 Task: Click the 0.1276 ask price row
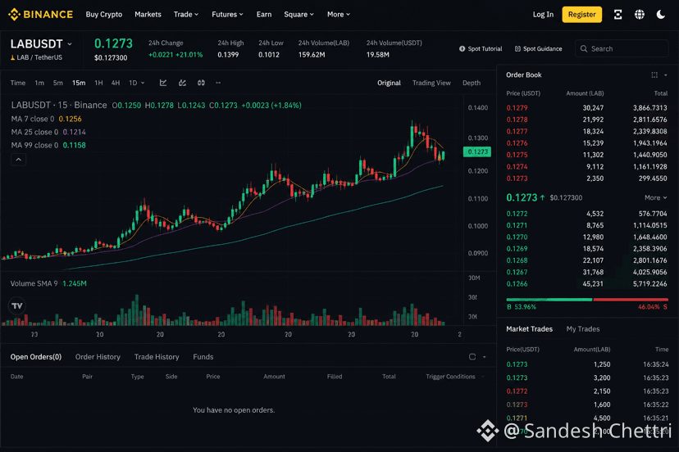point(587,143)
